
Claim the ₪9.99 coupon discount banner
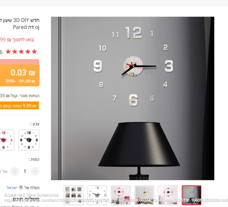coord(19,105)
